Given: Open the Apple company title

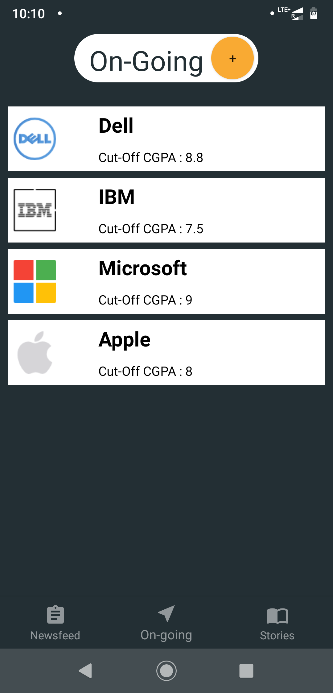Looking at the screenshot, I should pyautogui.click(x=125, y=340).
